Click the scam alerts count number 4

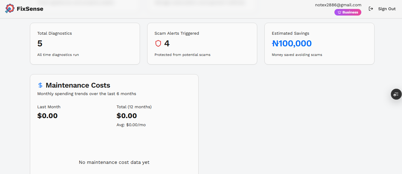point(167,44)
